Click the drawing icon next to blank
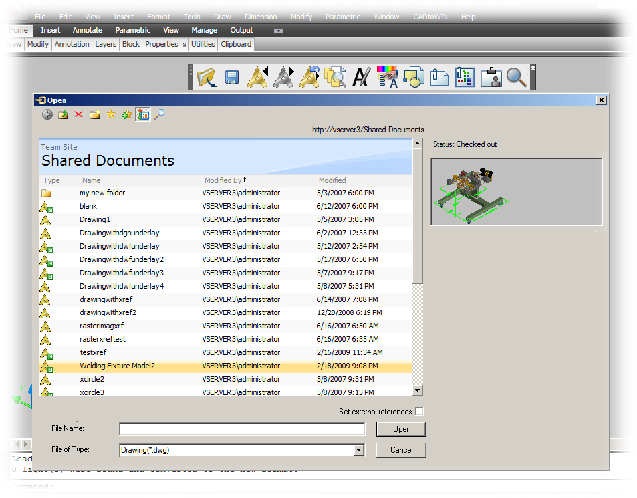The height and width of the screenshot is (498, 637). tap(46, 207)
